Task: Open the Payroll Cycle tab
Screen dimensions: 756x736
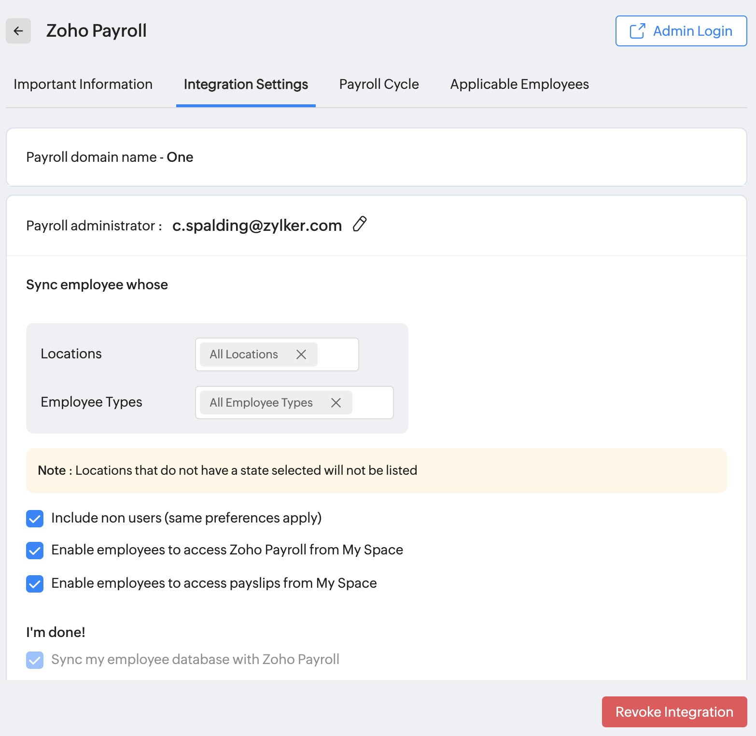Action: 379,85
